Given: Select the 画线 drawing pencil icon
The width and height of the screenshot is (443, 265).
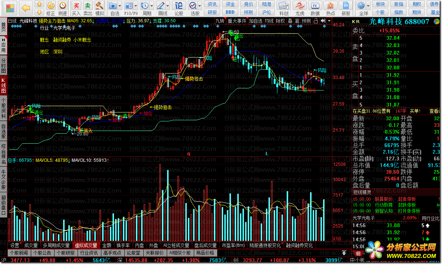Looking at the screenshot, I should tap(161, 5).
